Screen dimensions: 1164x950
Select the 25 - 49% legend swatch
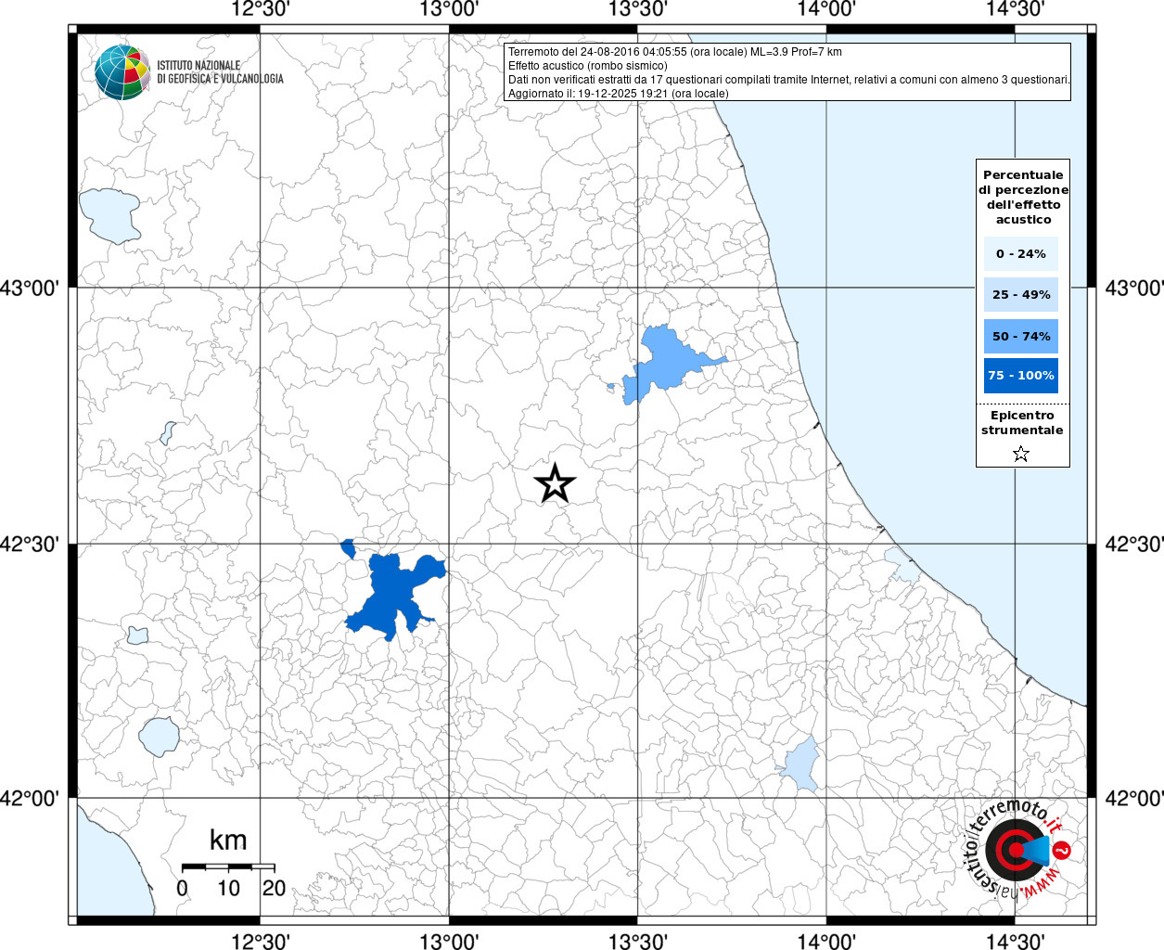[x=1021, y=294]
